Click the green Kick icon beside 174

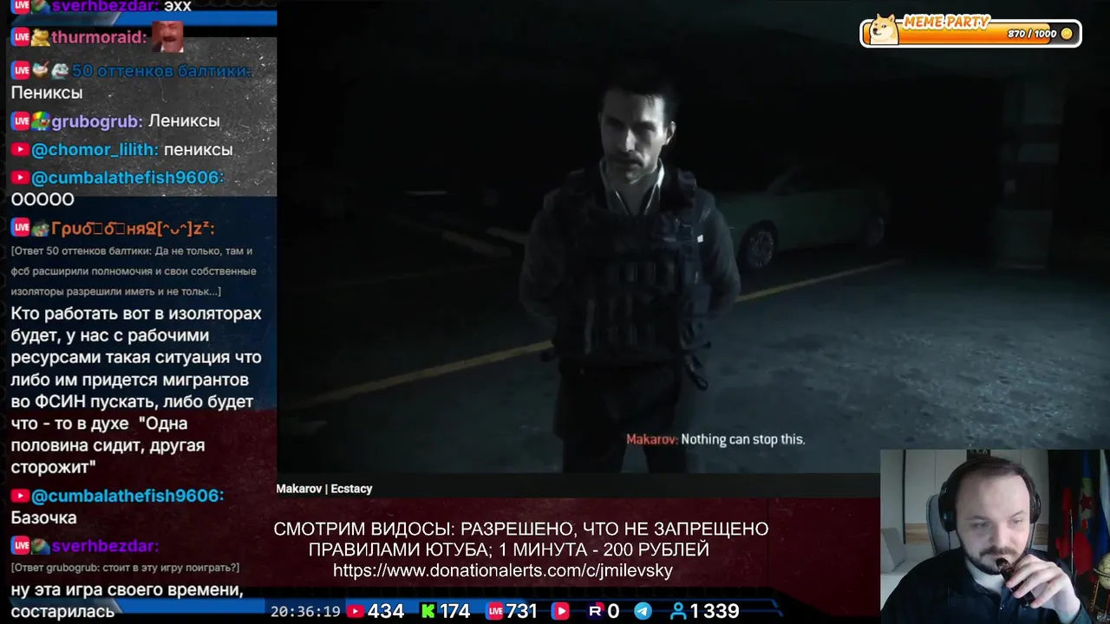(428, 611)
